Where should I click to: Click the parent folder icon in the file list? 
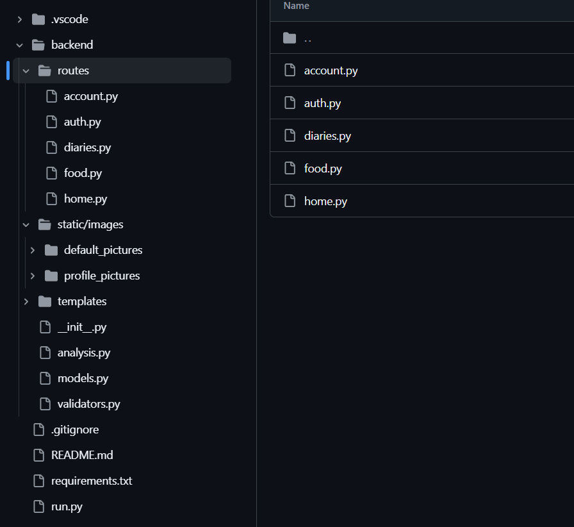[x=290, y=37]
